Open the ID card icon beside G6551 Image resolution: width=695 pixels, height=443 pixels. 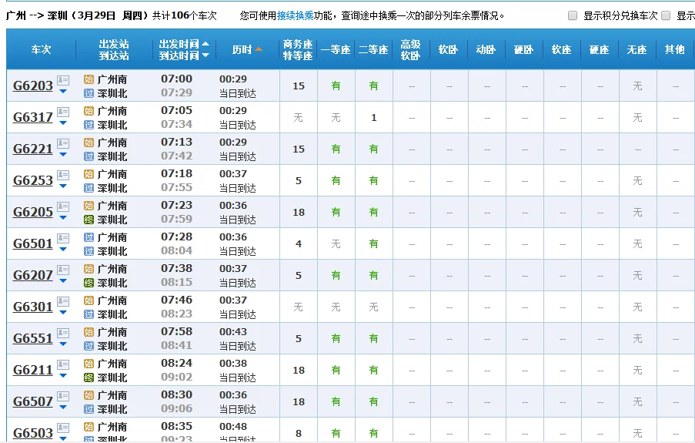tap(63, 333)
